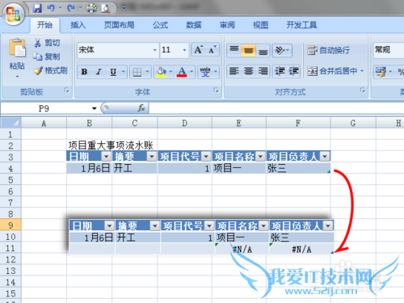This screenshot has height=303, width=404.
Task: Toggle bold formatting
Action: pyautogui.click(x=84, y=72)
